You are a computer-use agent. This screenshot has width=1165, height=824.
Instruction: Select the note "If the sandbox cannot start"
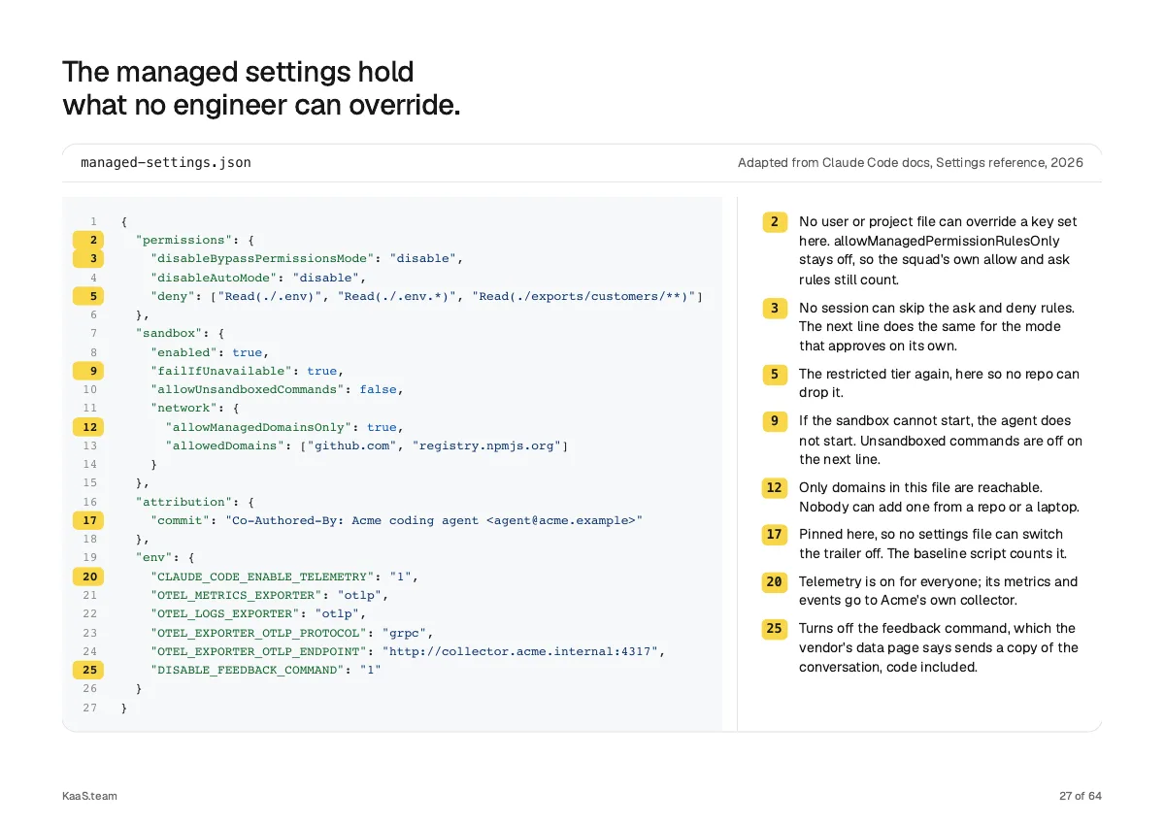click(941, 440)
